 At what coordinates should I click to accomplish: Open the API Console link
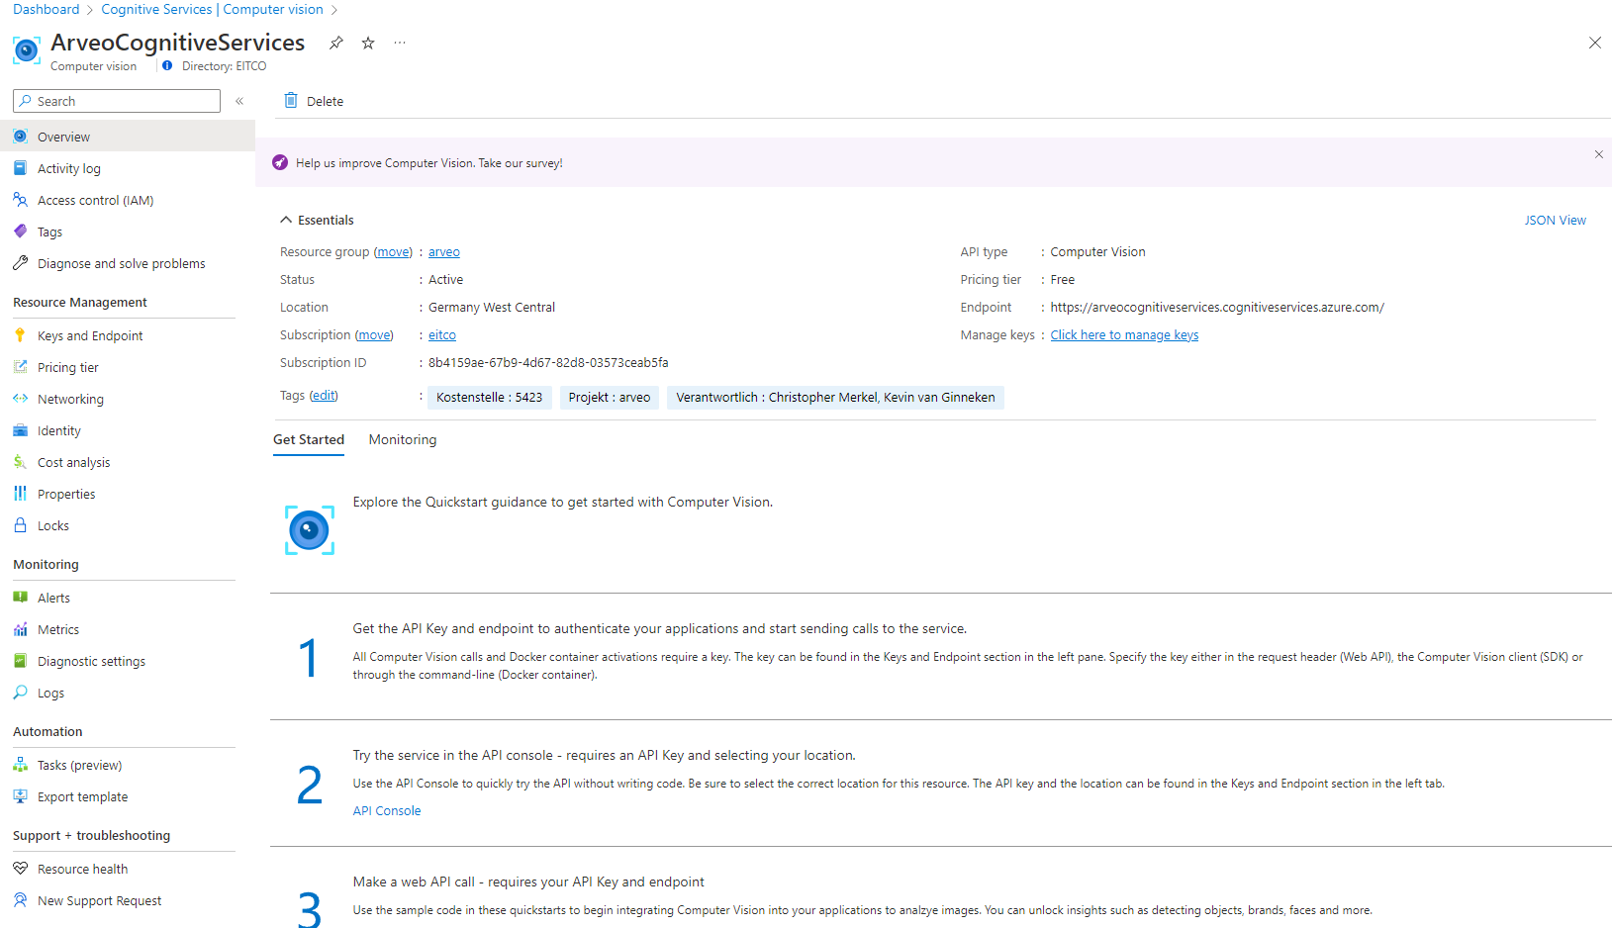click(x=387, y=810)
